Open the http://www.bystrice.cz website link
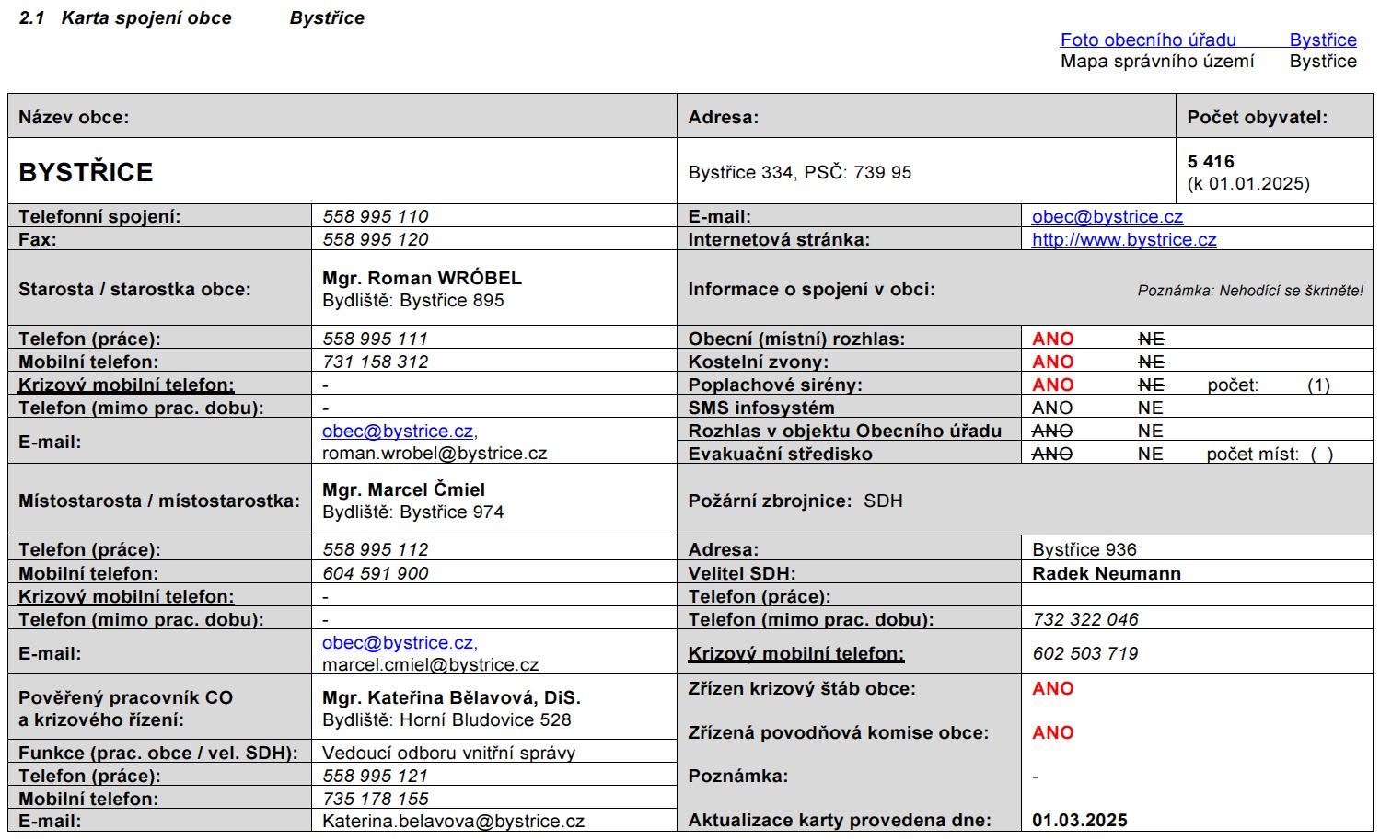This screenshot has height=840, width=1380. pyautogui.click(x=1123, y=239)
